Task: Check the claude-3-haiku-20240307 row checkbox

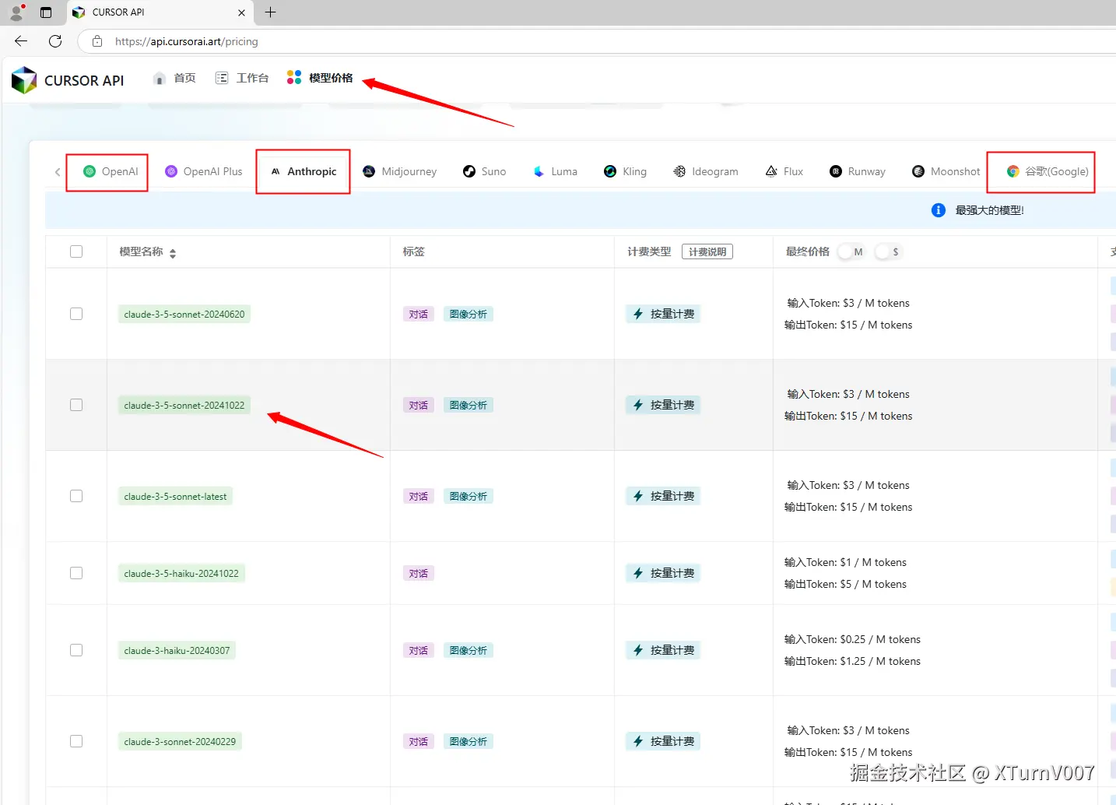Action: point(76,650)
